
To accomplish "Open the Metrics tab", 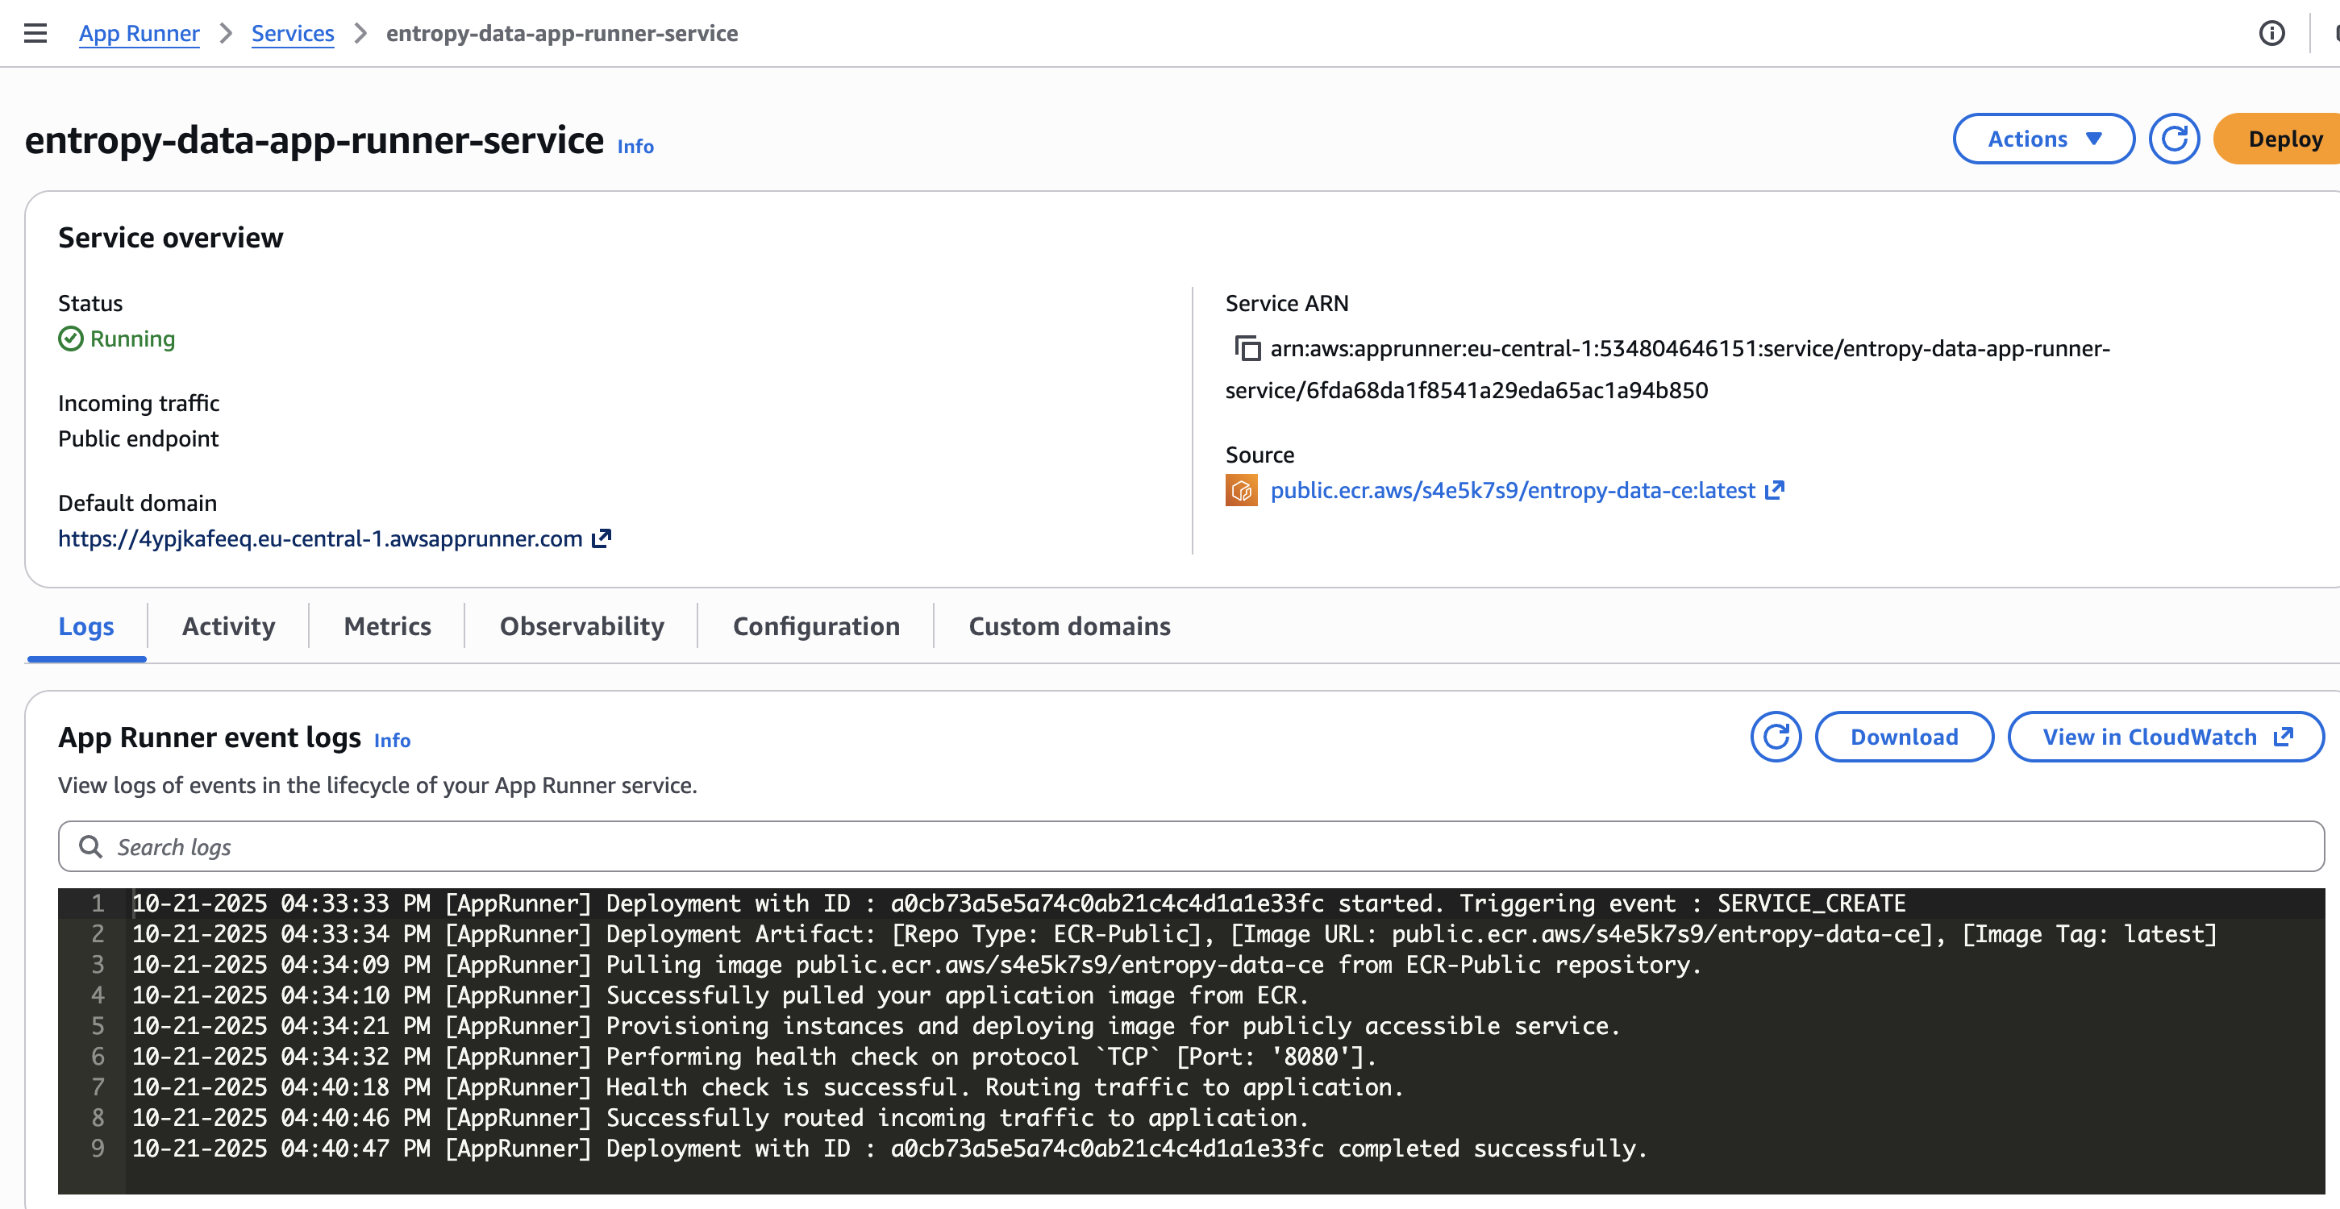I will coord(386,625).
